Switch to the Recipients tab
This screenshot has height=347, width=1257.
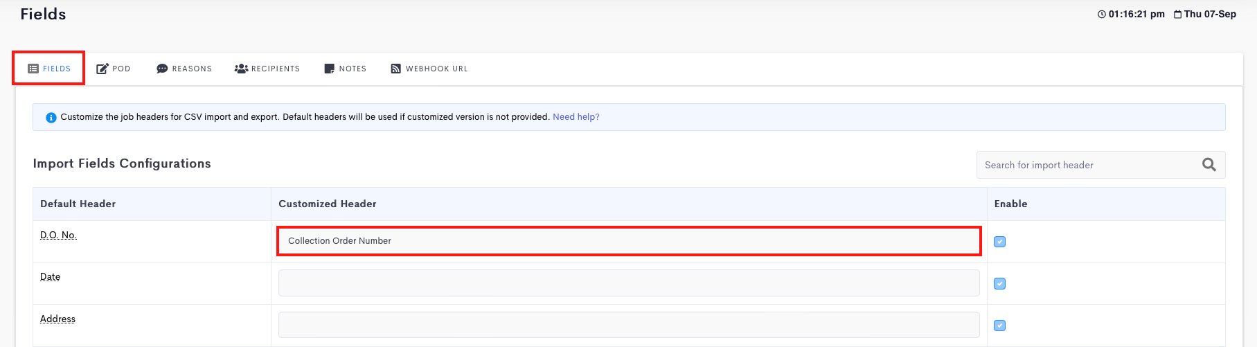click(267, 69)
